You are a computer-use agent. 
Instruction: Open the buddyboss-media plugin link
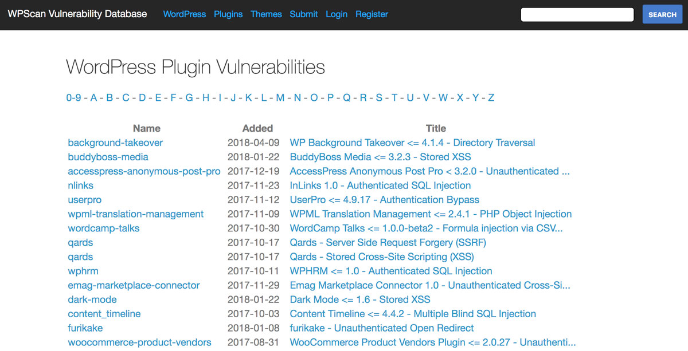(108, 157)
